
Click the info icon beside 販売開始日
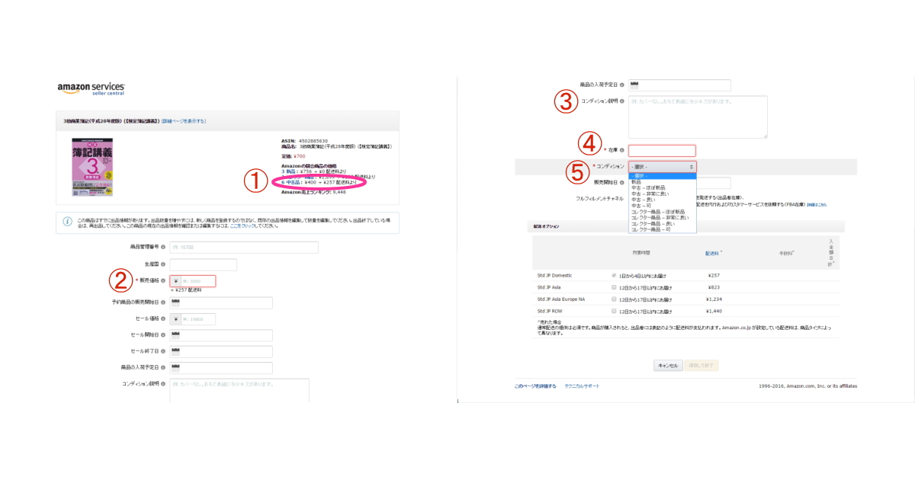pyautogui.click(x=622, y=182)
